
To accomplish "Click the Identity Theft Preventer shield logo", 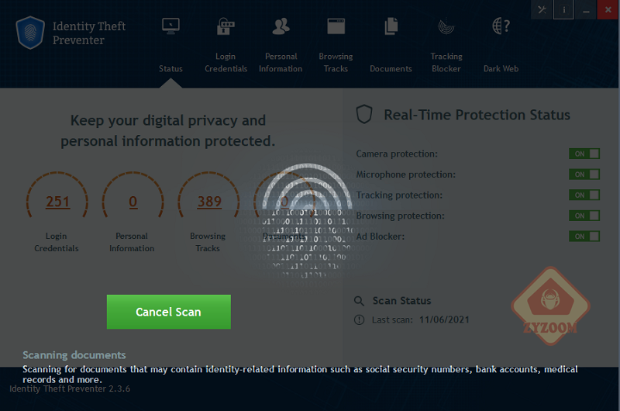I will coord(30,33).
